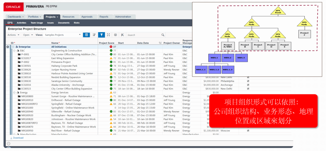Switch to the Approvals tab
Viewport: 326px width, 151px height.
[x=87, y=17]
